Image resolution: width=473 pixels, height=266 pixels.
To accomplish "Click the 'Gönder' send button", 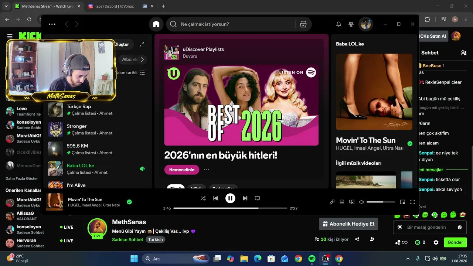I will [x=455, y=242].
